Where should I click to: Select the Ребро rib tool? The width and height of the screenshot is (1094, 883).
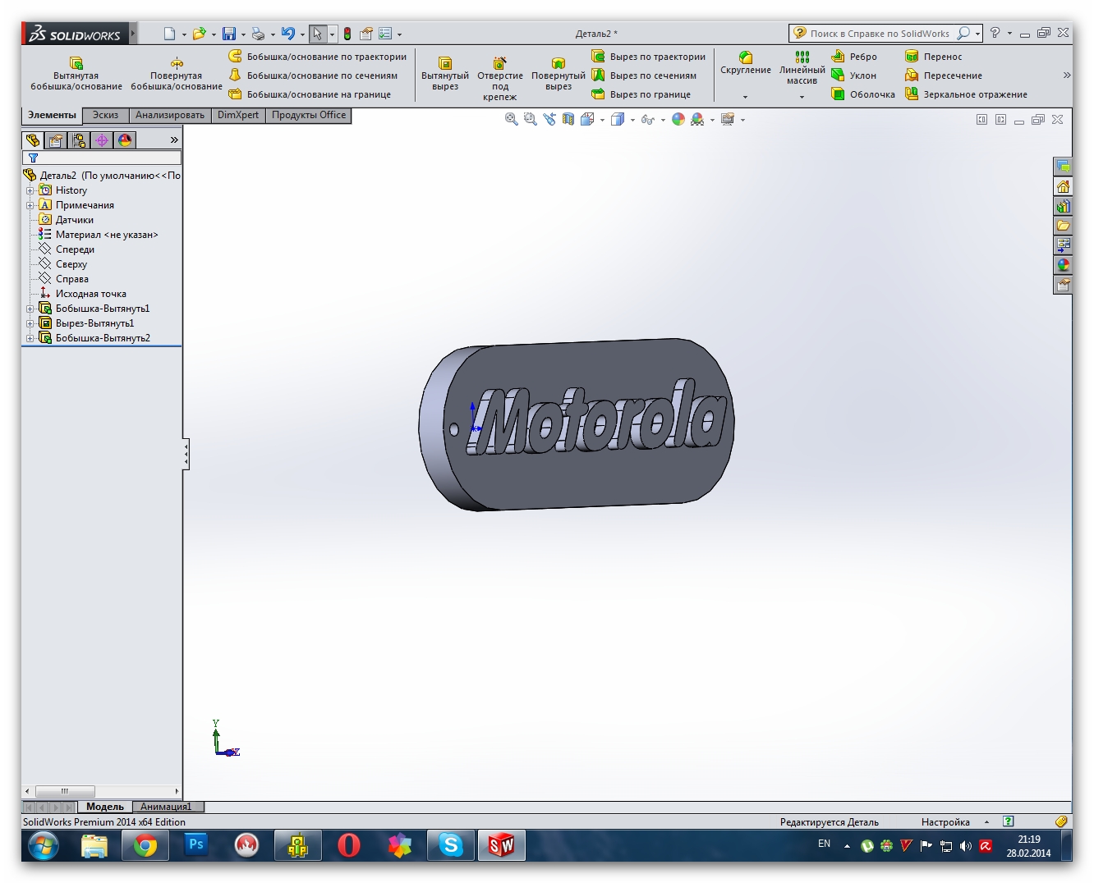click(854, 57)
